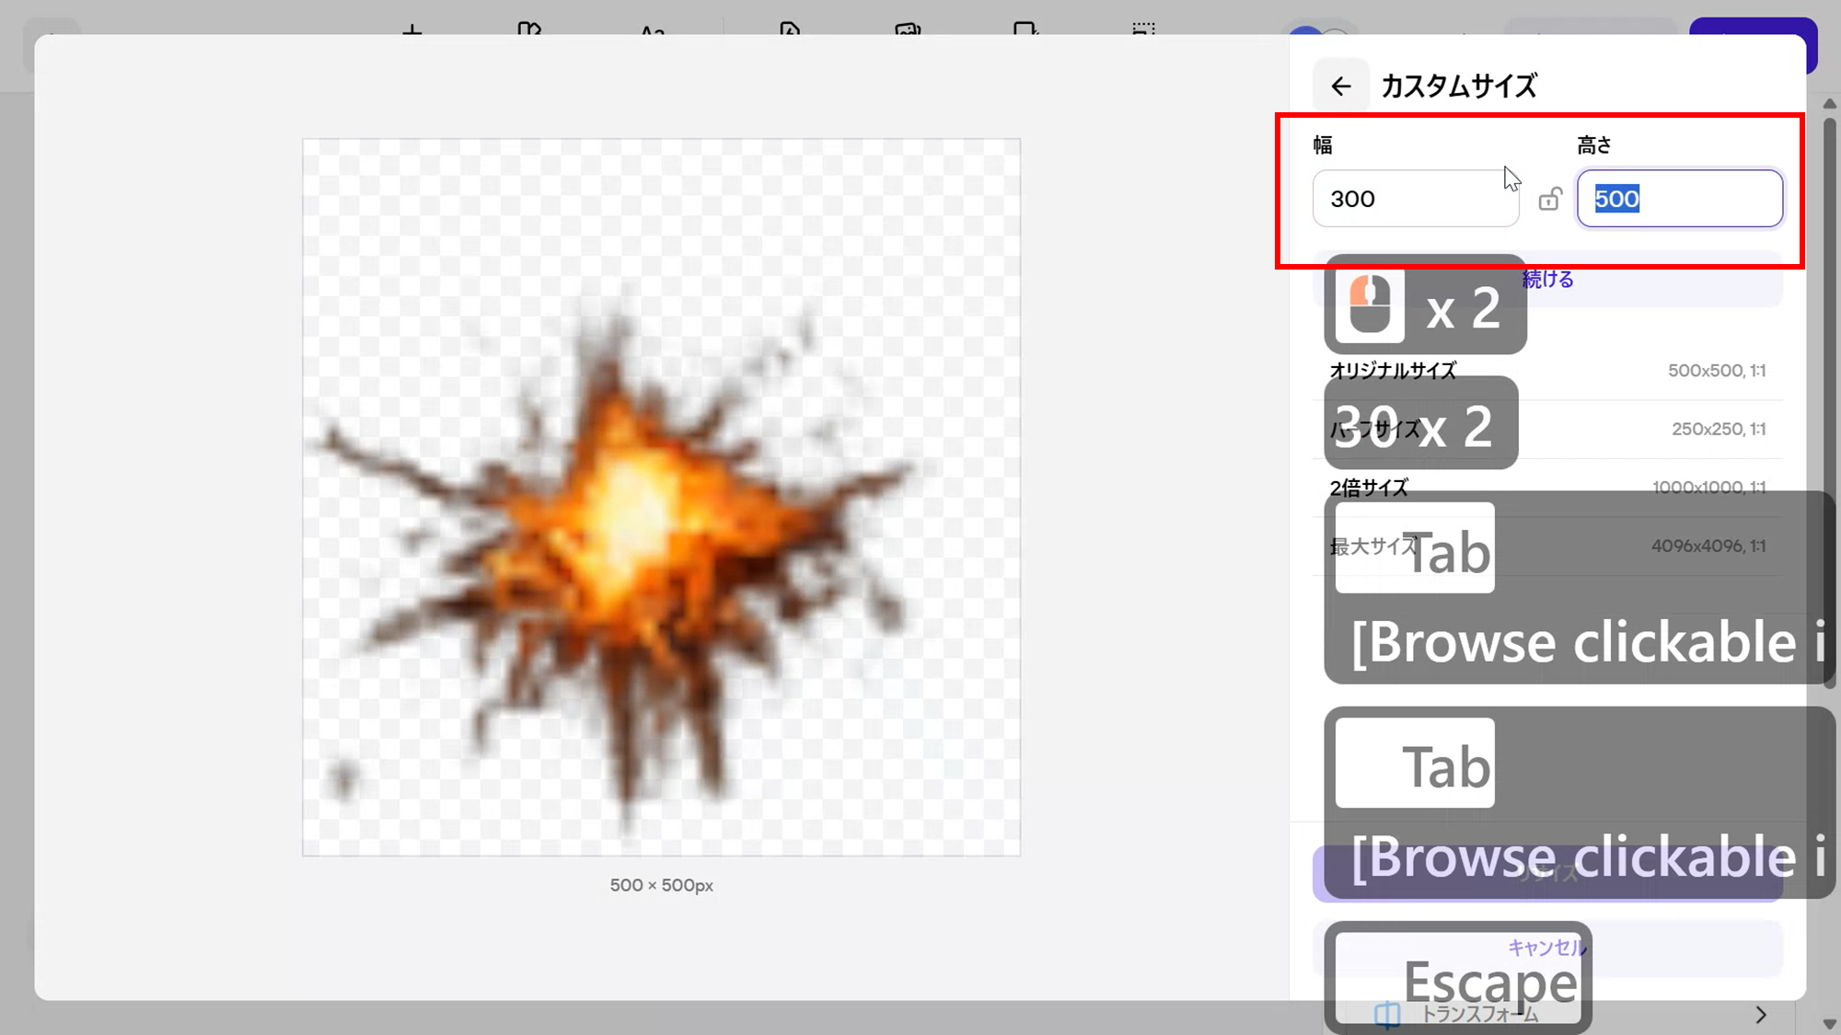
Task: Click the カスタムサイズ panel title
Action: (x=1459, y=86)
